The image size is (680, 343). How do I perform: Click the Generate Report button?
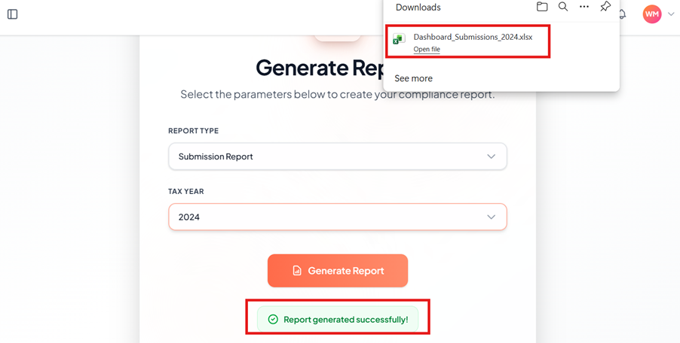(338, 271)
